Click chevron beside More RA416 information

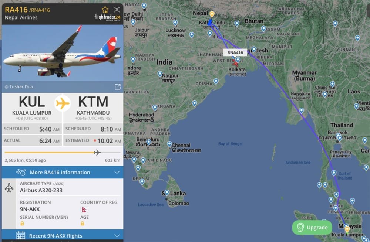point(117,173)
